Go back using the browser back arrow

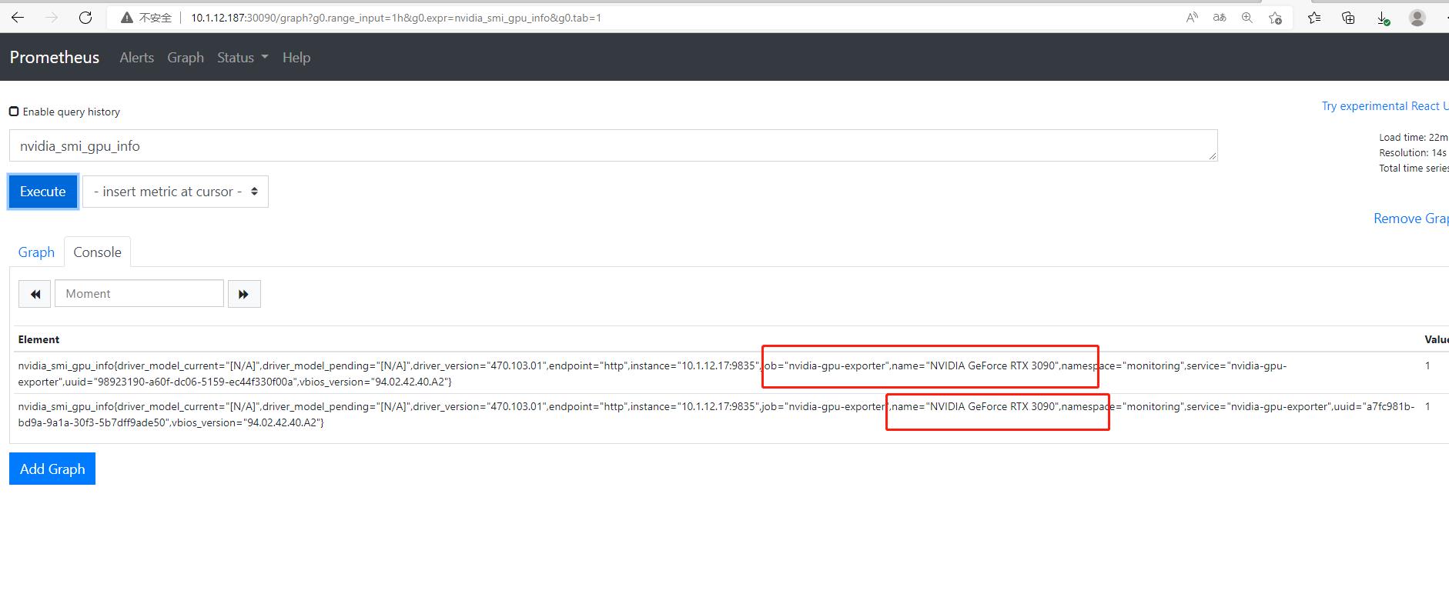click(18, 18)
